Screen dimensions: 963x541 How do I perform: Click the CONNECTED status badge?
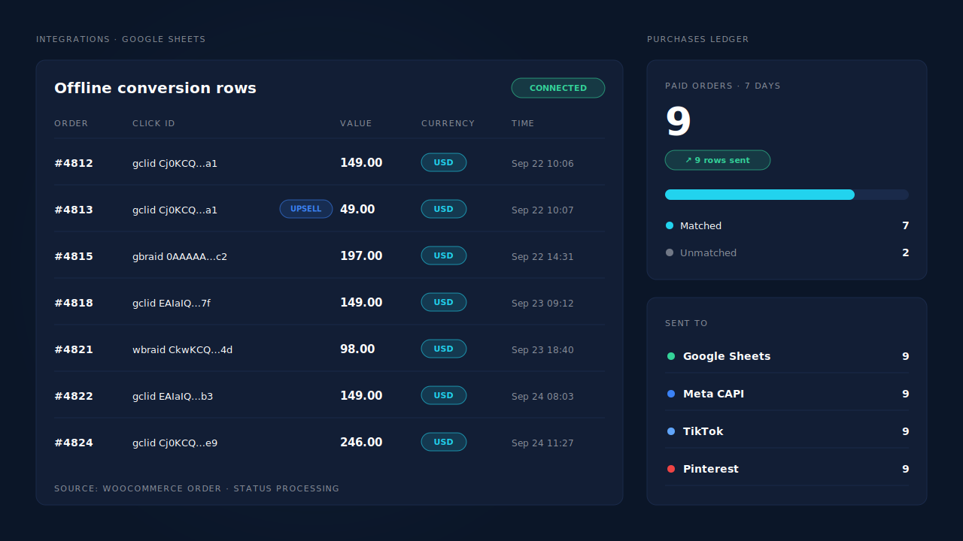pos(558,88)
